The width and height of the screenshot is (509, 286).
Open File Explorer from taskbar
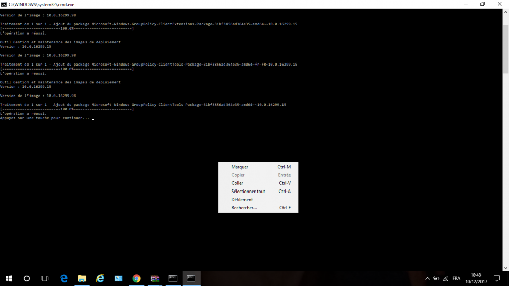82,278
